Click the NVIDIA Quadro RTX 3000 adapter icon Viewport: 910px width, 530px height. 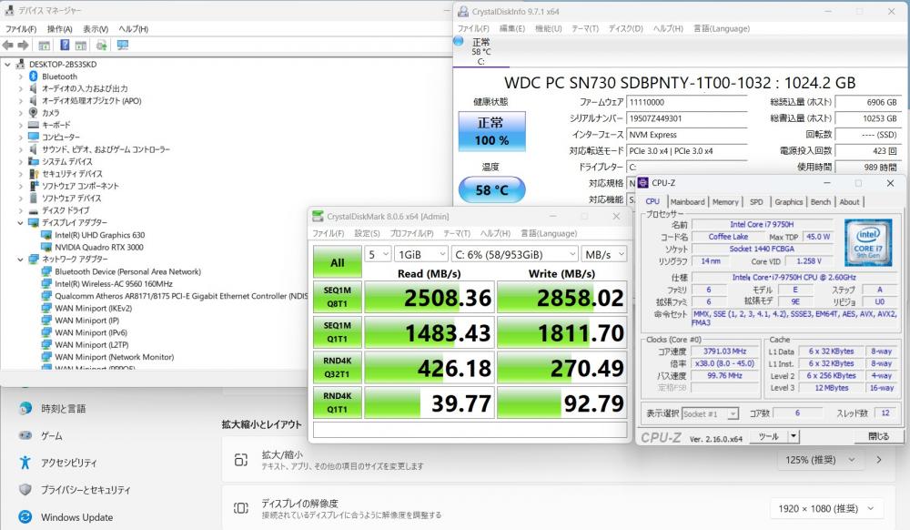46,248
